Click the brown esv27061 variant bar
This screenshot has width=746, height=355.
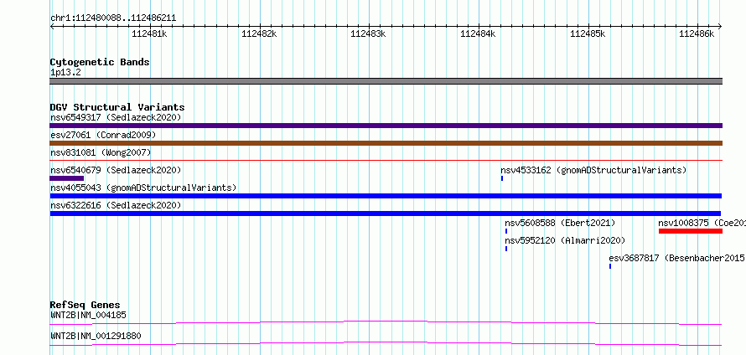(x=386, y=143)
